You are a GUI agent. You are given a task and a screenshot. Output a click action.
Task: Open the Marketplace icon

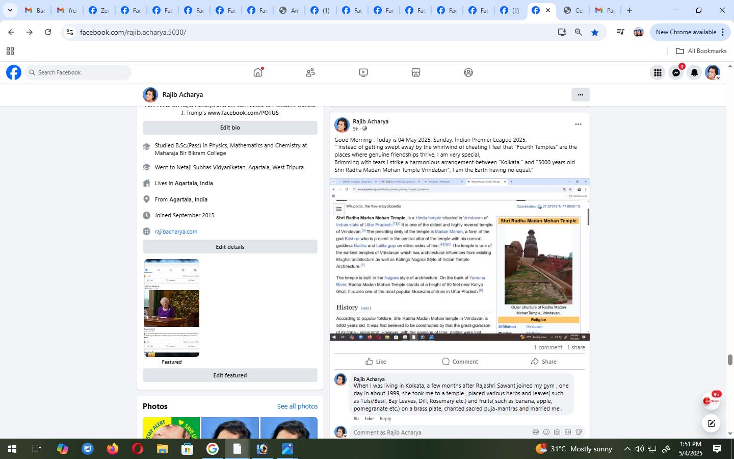pyautogui.click(x=416, y=72)
